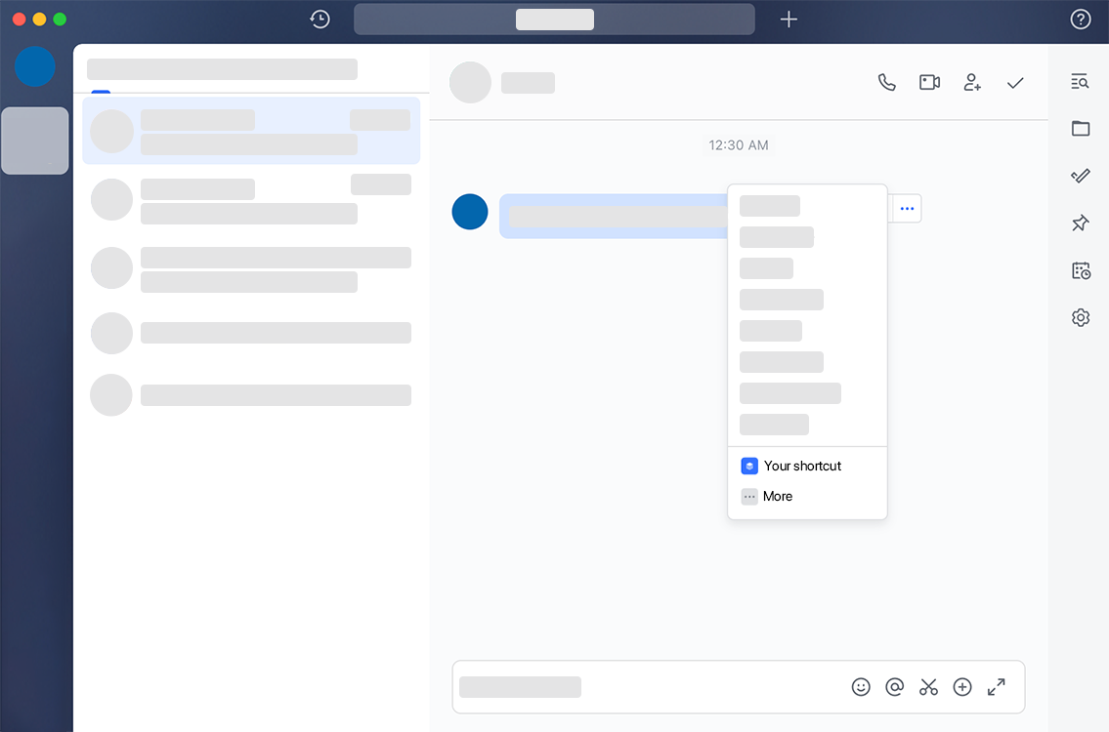Screen dimensions: 1109x732
Task: Click the gray chat avatar in the header
Action: tap(470, 83)
